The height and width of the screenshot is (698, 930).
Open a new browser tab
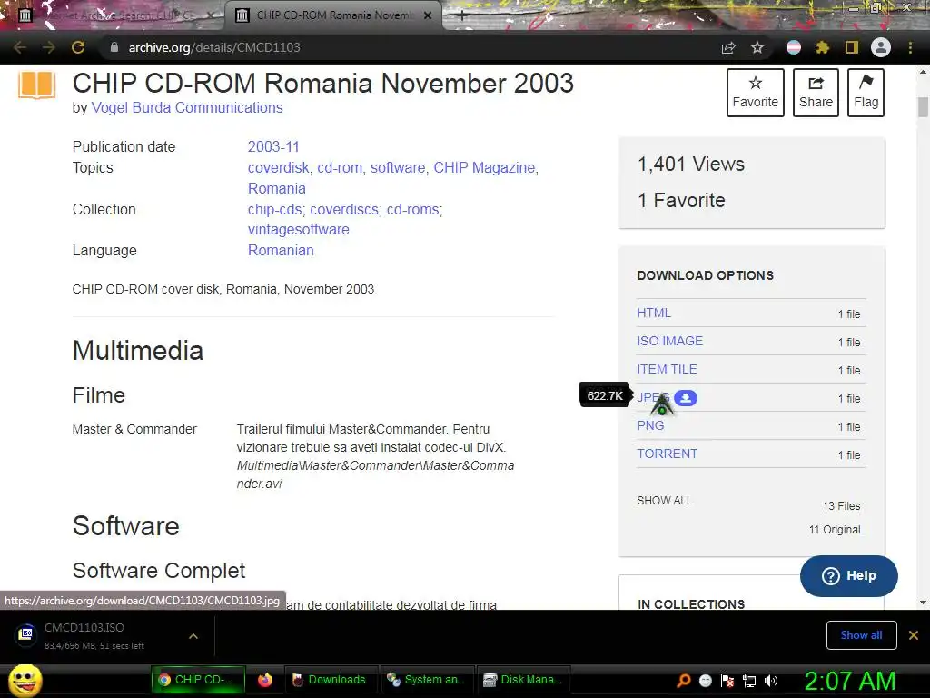click(x=462, y=16)
